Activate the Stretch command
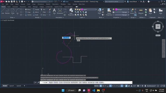This screenshot has height=93, width=166. pos(28,15)
